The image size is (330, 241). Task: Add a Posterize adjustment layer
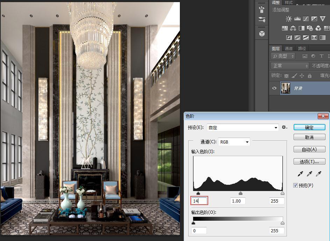[x=297, y=38]
